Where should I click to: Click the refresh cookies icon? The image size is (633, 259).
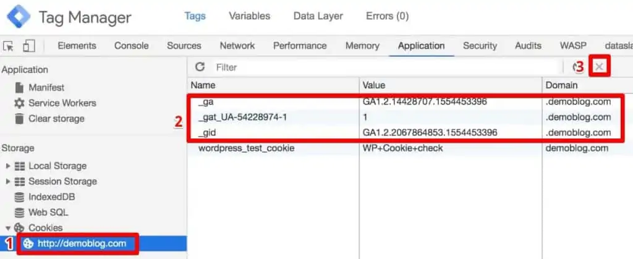200,67
